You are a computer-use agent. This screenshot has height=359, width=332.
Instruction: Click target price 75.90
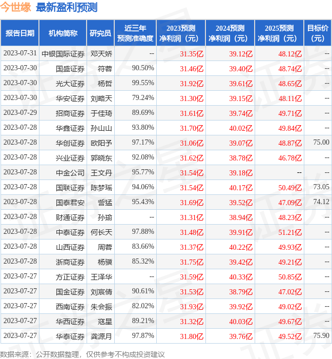[321, 335]
